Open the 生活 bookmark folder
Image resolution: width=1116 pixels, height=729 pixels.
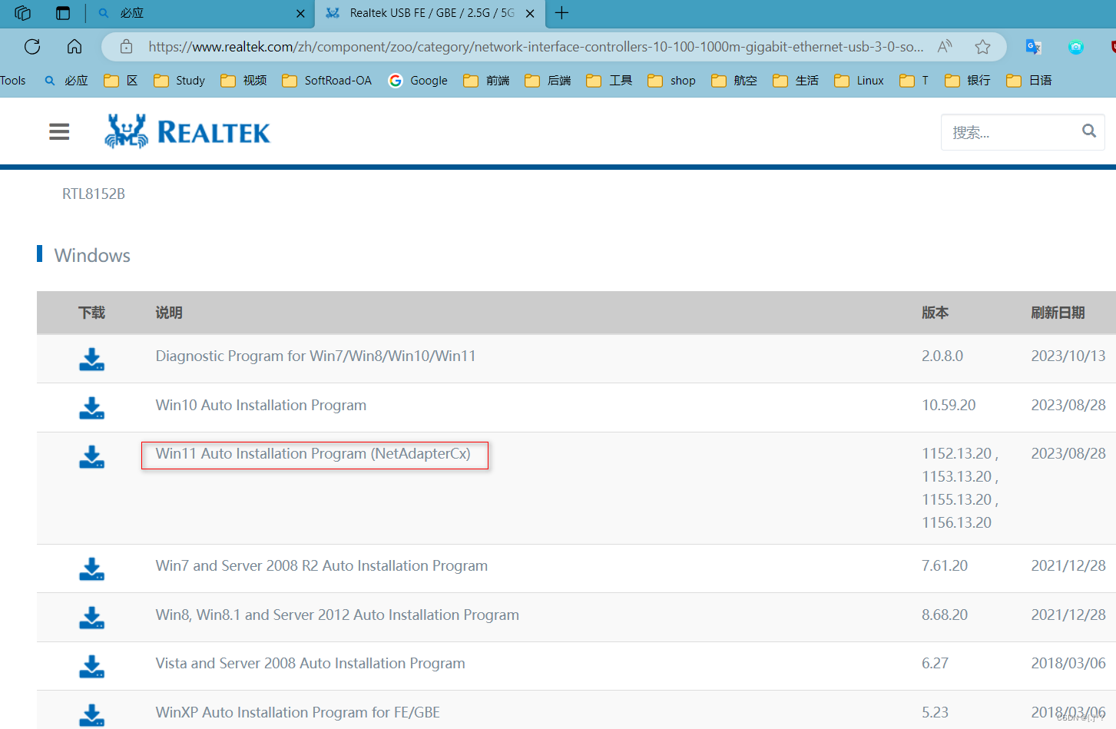tap(796, 81)
